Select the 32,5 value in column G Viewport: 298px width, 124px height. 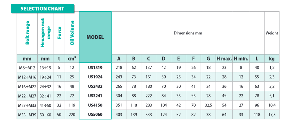click(x=208, y=105)
